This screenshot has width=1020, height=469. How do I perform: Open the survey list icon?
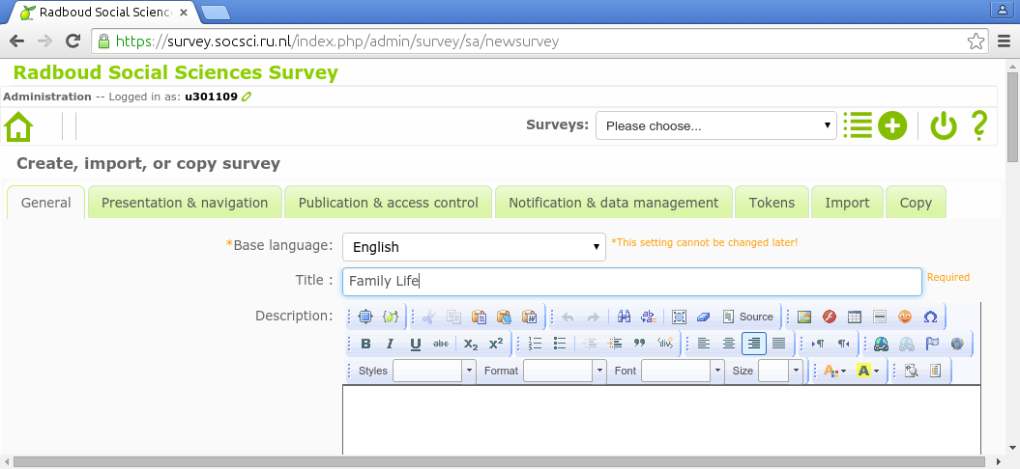coord(857,125)
